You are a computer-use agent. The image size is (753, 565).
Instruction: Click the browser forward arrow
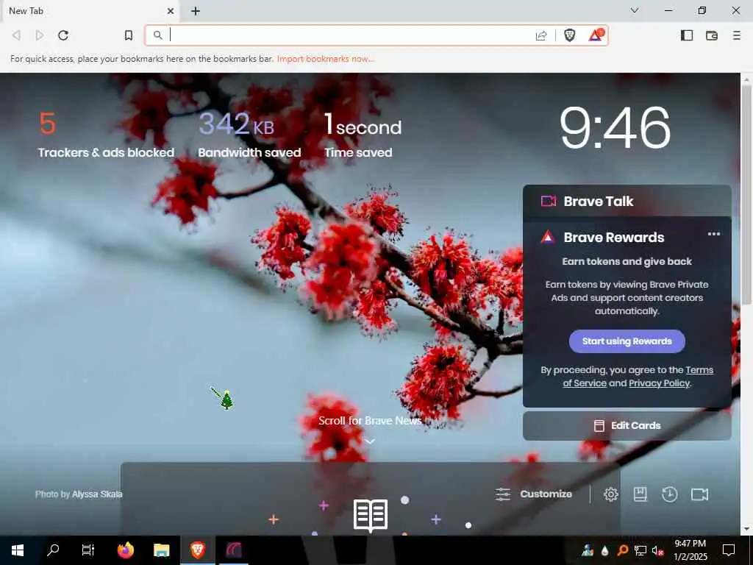(40, 35)
